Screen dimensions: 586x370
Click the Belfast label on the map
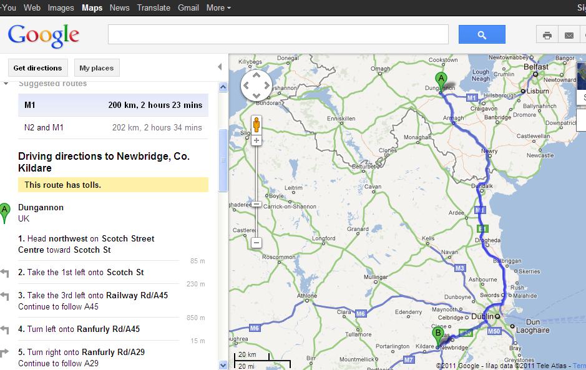click(x=536, y=67)
